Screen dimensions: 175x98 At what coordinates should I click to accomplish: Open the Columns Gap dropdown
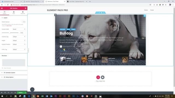(x=19, y=37)
